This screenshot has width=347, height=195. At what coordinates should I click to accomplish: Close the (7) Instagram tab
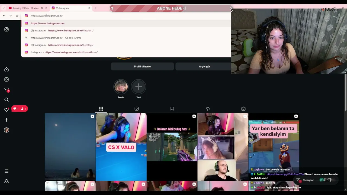[x=89, y=8]
